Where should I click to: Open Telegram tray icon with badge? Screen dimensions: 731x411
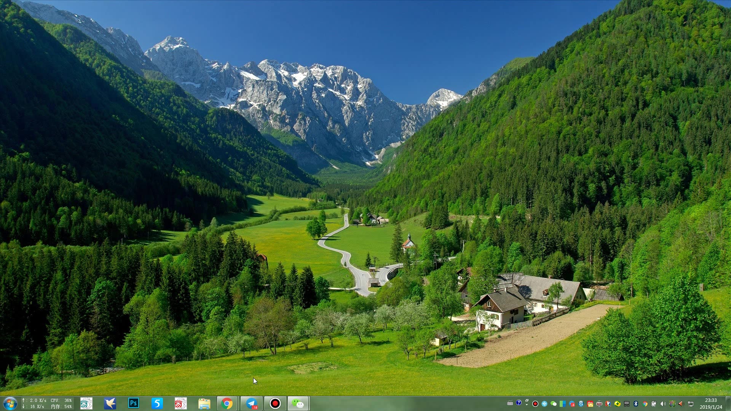(x=572, y=404)
